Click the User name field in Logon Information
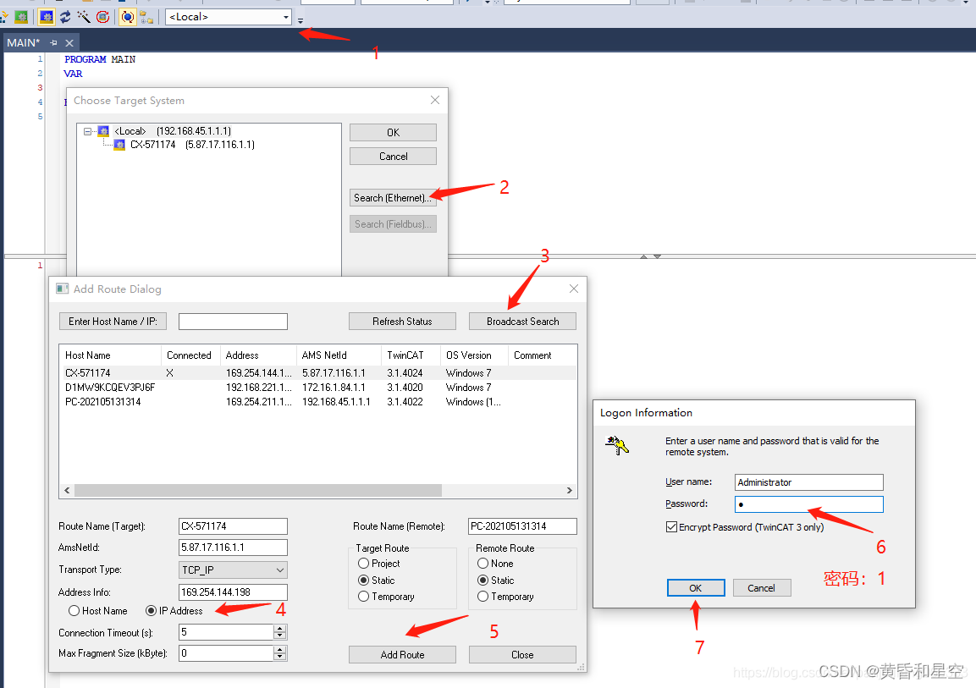 point(809,482)
